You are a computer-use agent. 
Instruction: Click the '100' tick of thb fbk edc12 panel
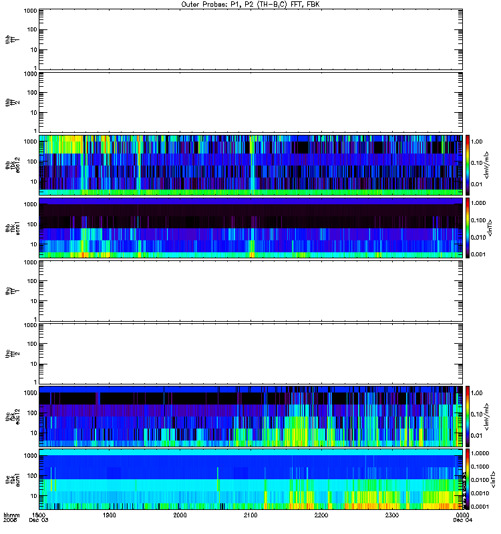coord(32,162)
